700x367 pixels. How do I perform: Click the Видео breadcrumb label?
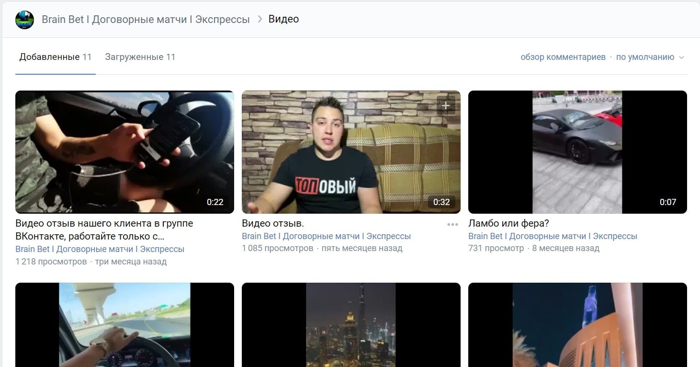click(x=283, y=19)
